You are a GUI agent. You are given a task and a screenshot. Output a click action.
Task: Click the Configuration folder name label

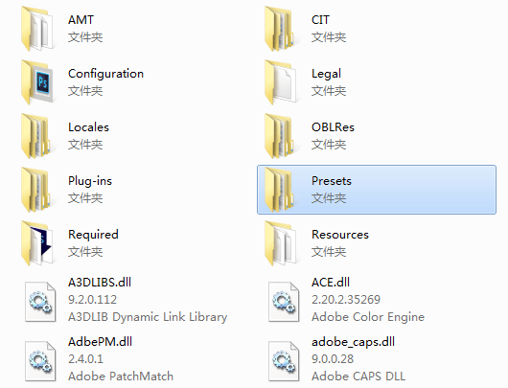106,74
